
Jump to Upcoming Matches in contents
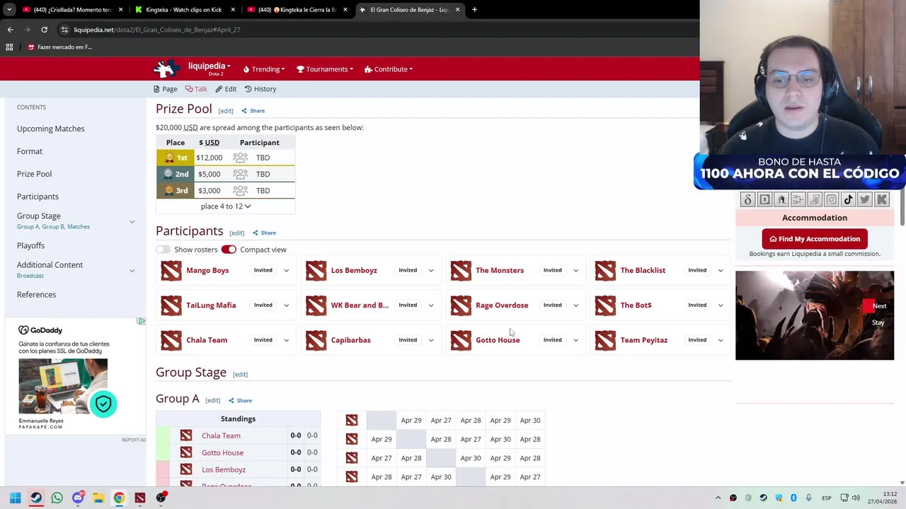pos(51,129)
